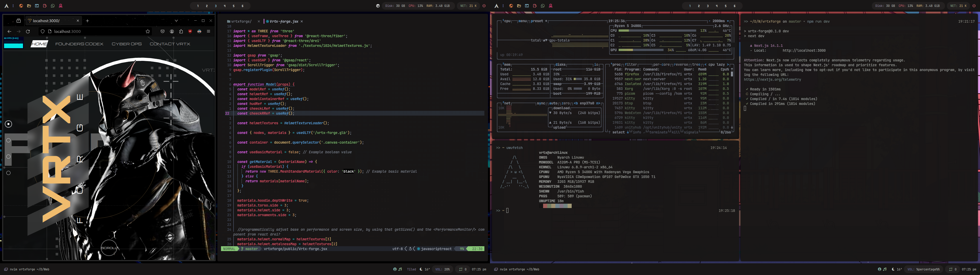Click the git branch icon beside master in statusline

pyautogui.click(x=242, y=249)
